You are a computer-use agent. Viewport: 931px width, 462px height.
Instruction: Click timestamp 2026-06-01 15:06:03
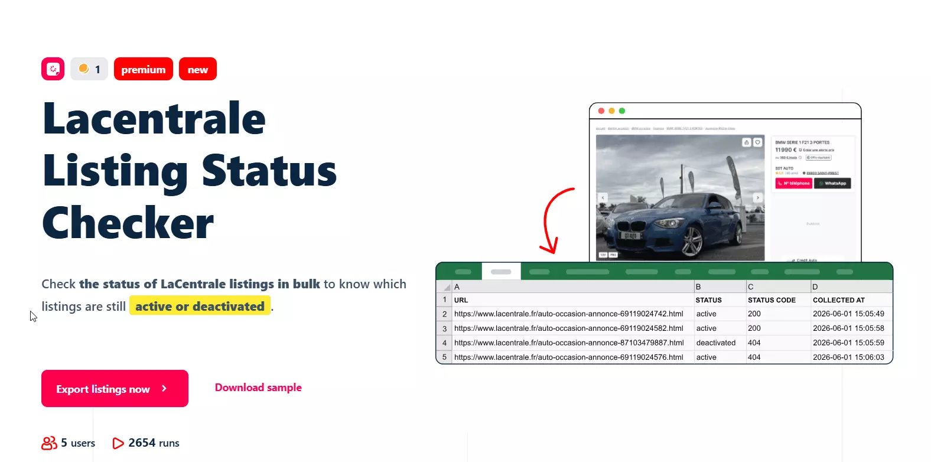pos(848,357)
